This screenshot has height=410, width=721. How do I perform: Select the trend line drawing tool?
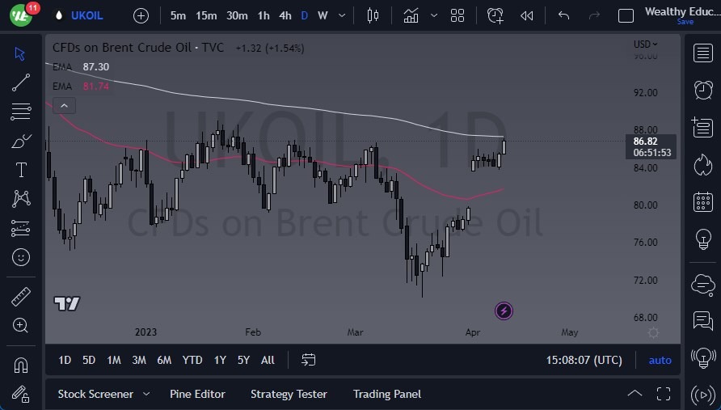pyautogui.click(x=21, y=82)
